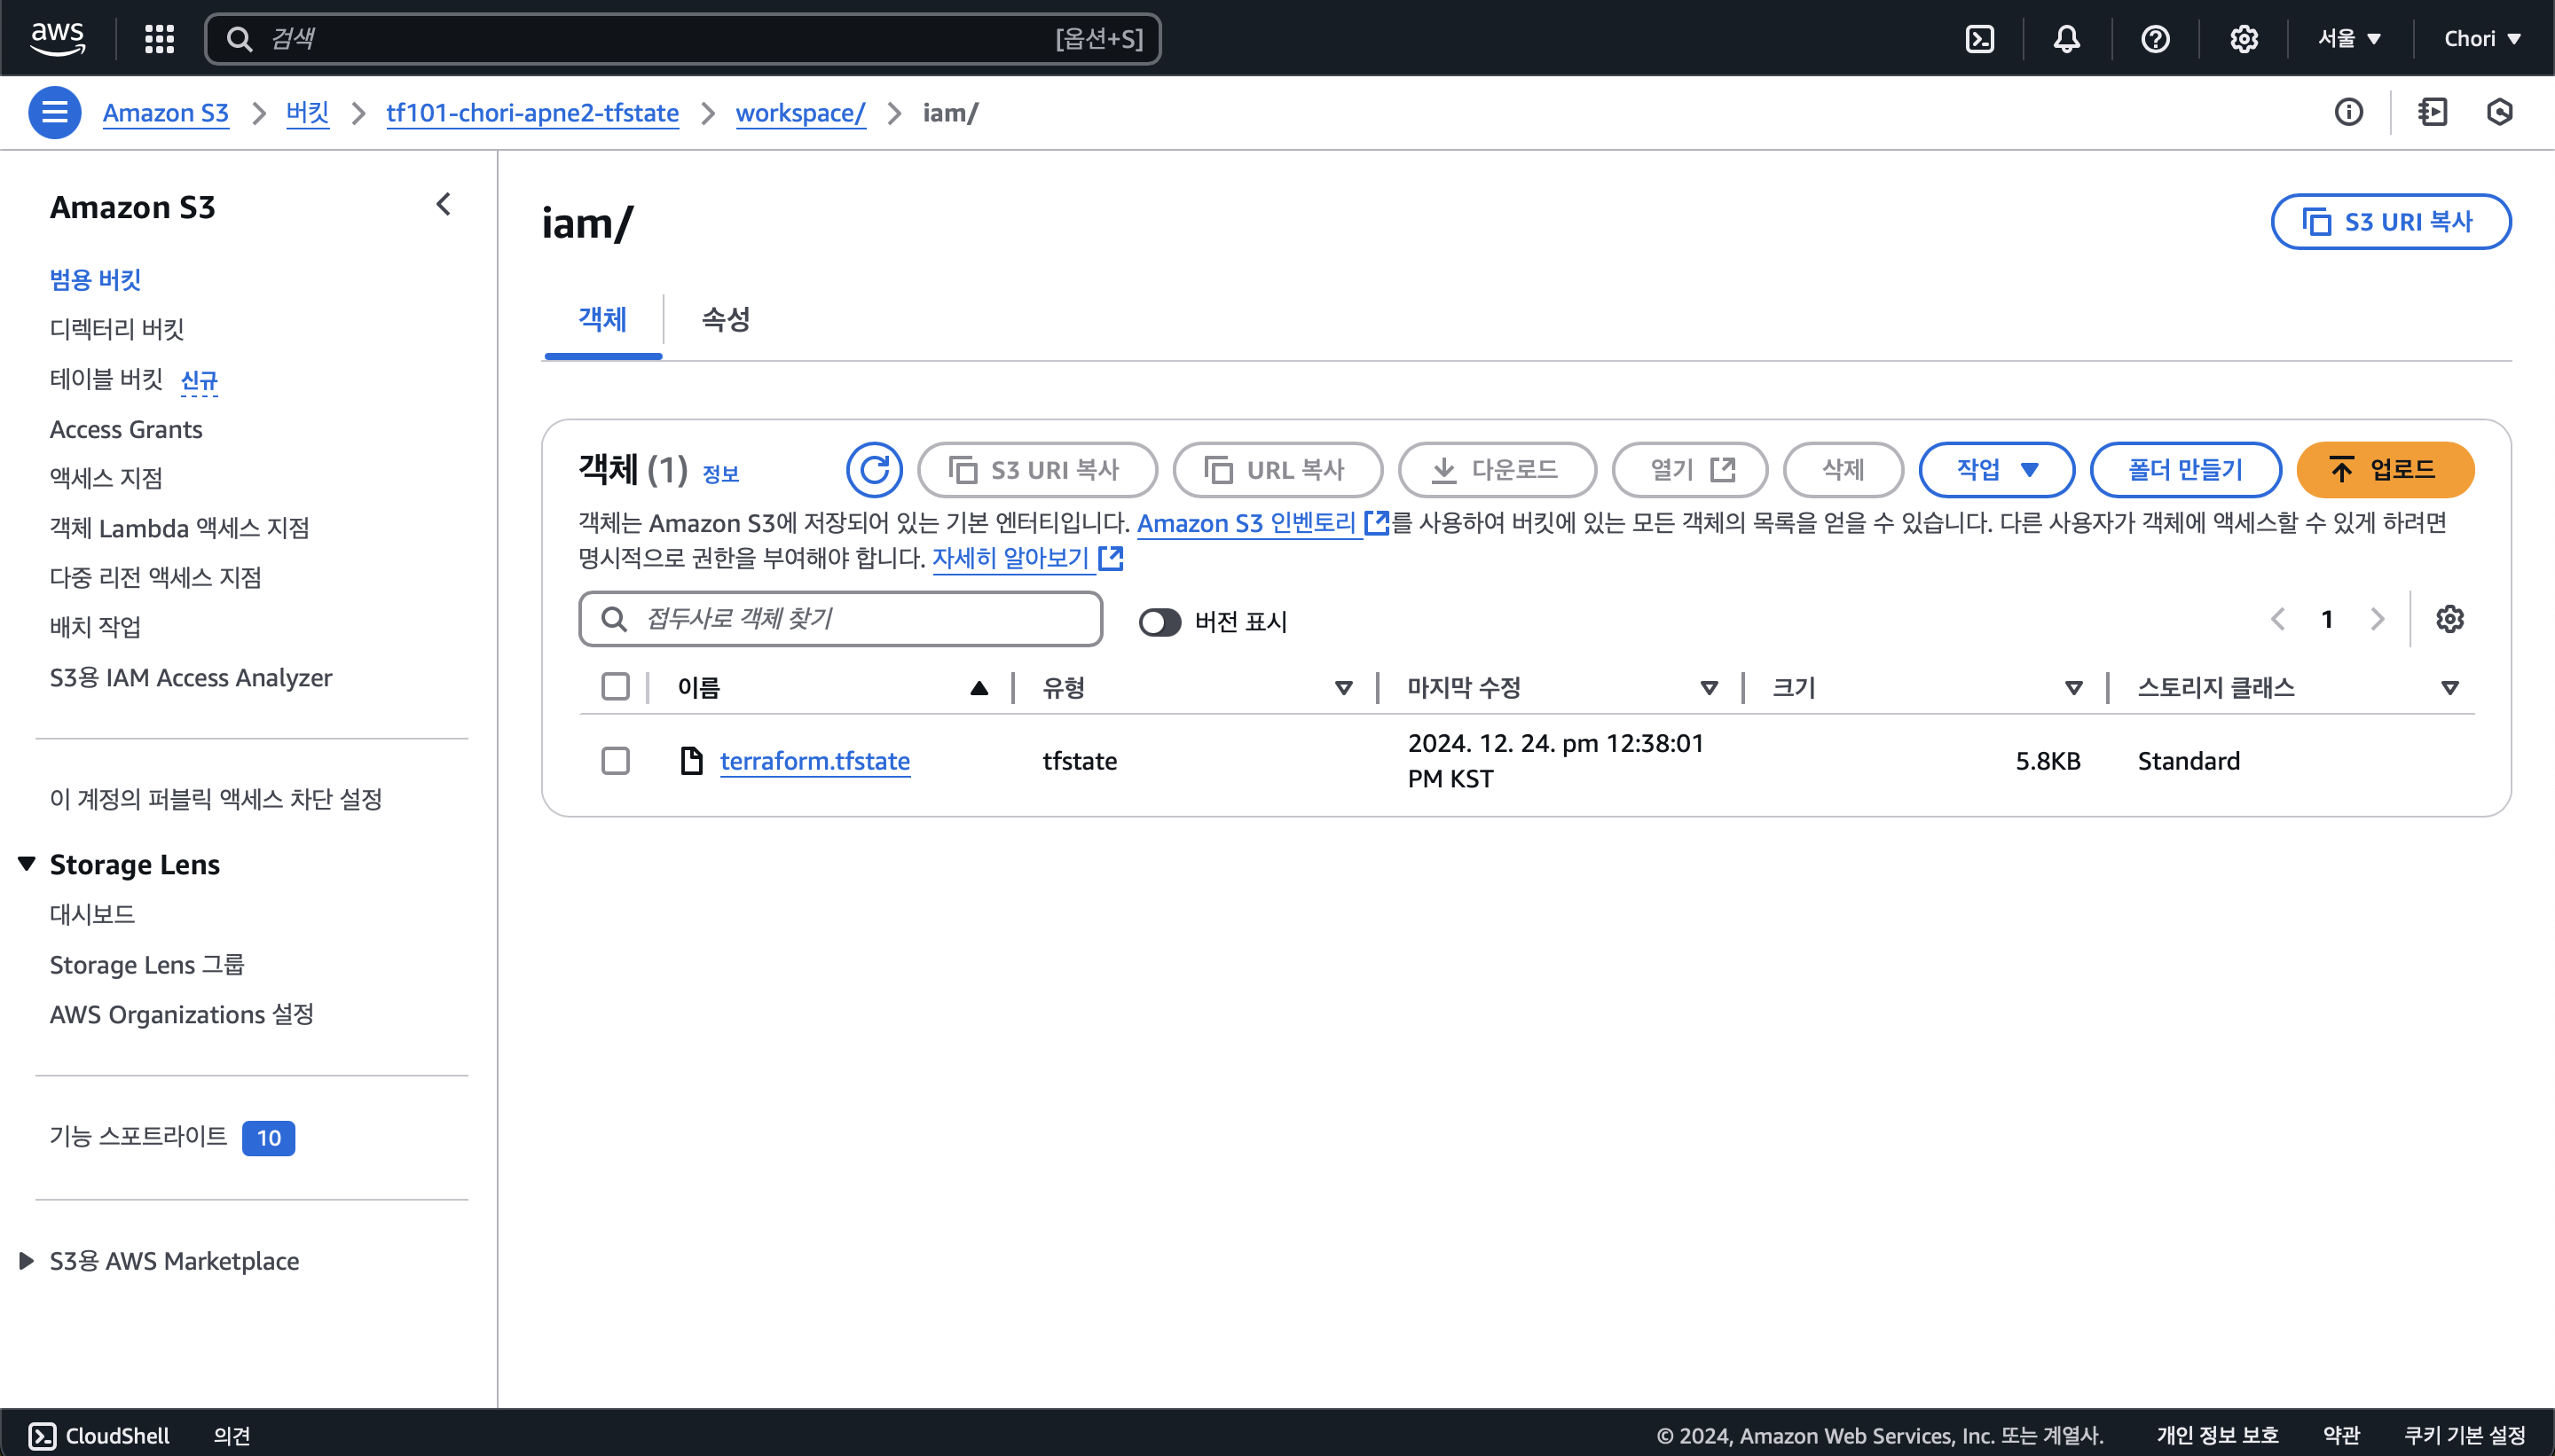Open the CloudShell icon in top bar
The height and width of the screenshot is (1456, 2555).
click(1980, 39)
